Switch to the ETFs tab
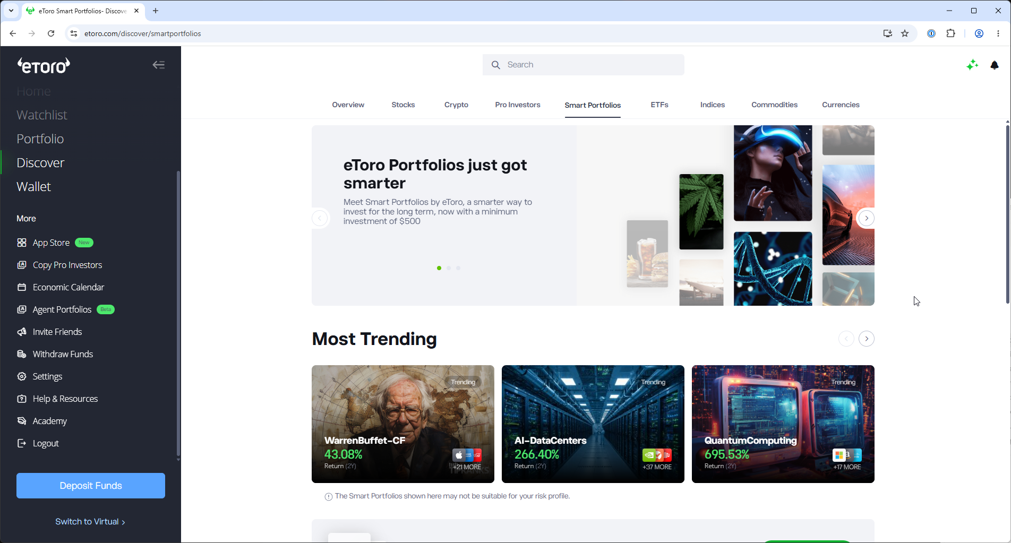Image resolution: width=1011 pixels, height=543 pixels. 659,105
